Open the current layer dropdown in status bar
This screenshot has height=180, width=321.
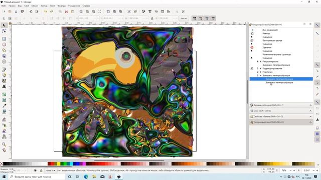click(x=50, y=170)
